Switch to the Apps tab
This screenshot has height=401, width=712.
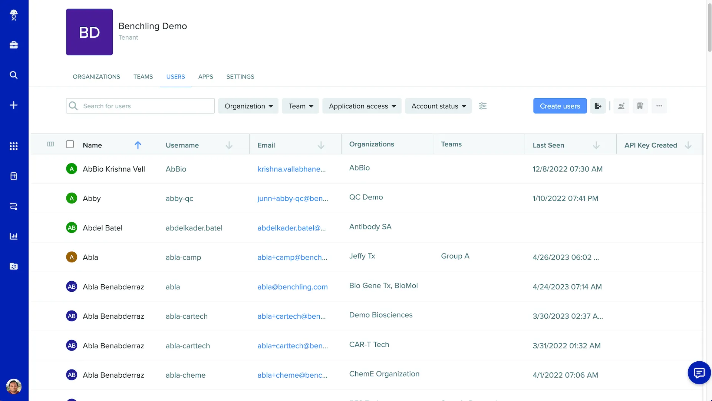[x=206, y=77]
